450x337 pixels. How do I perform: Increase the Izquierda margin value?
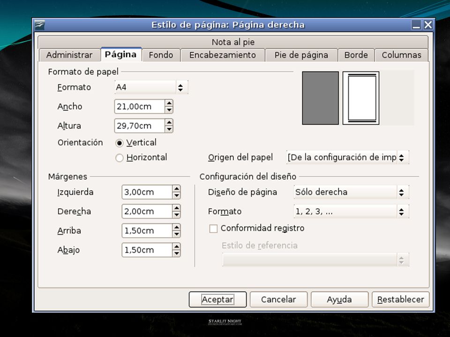point(177,189)
